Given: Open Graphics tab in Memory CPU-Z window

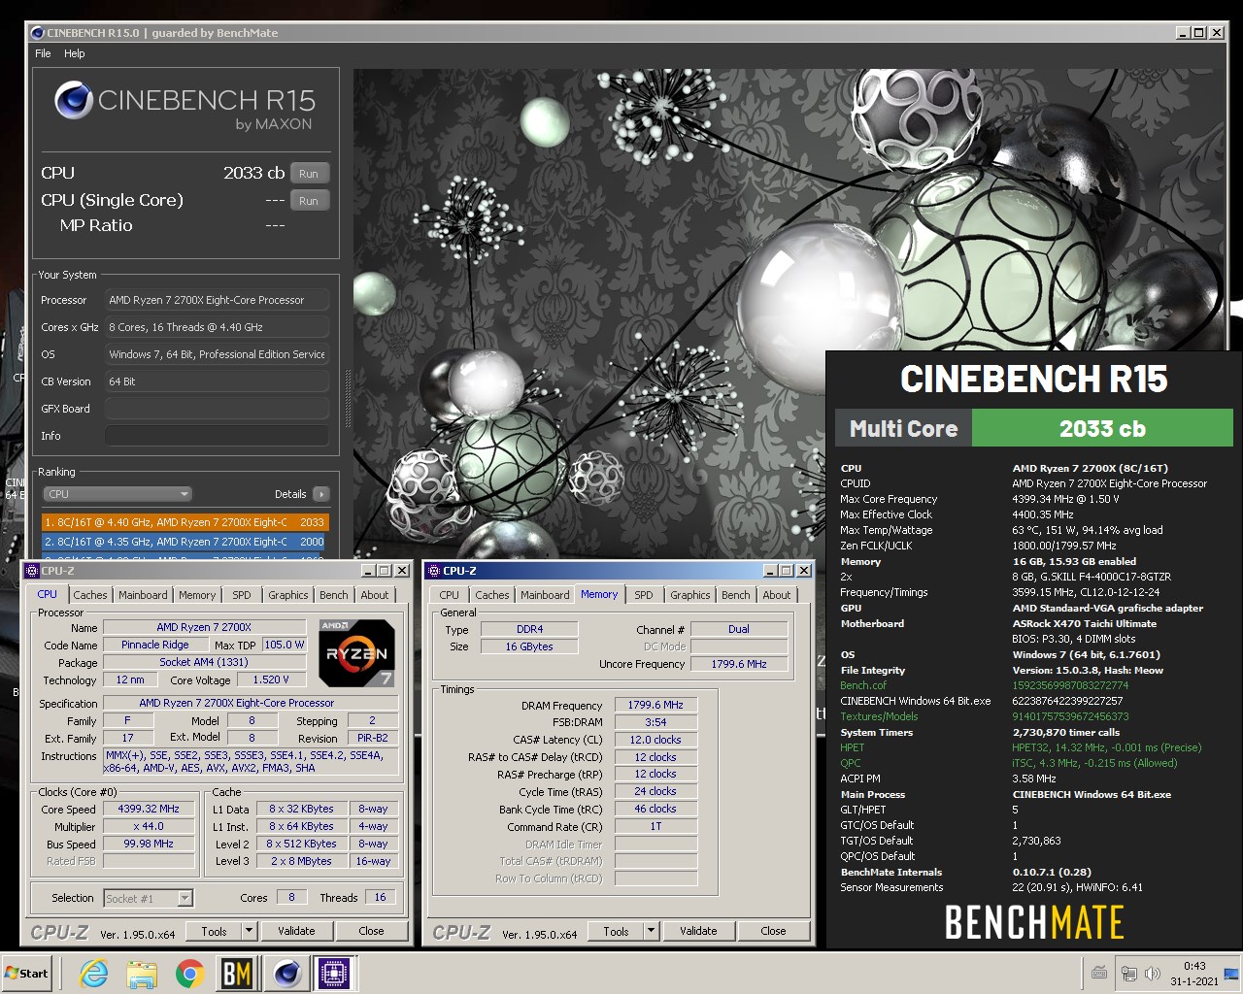Looking at the screenshot, I should tap(690, 595).
